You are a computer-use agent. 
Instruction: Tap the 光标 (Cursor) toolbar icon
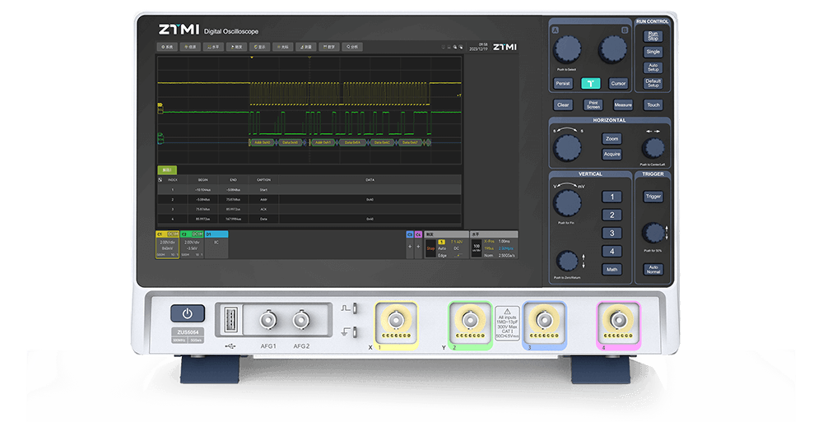283,47
